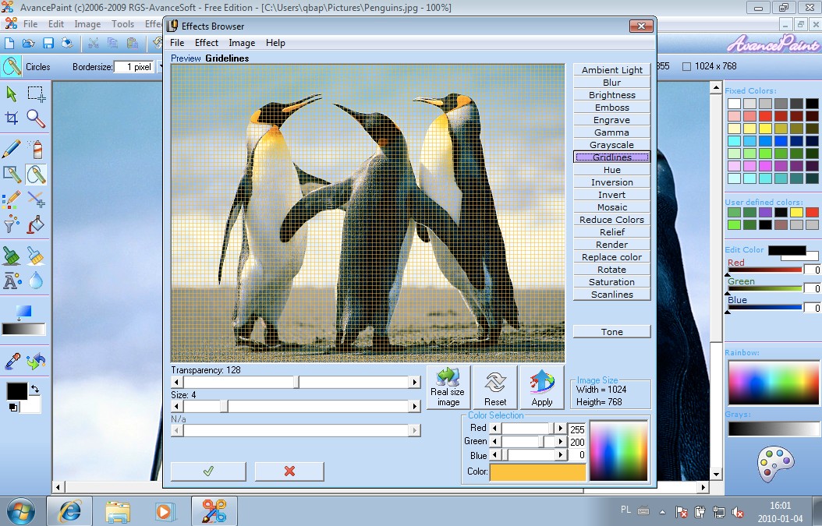Toggle the 1024 x 768 checkbox

[686, 67]
